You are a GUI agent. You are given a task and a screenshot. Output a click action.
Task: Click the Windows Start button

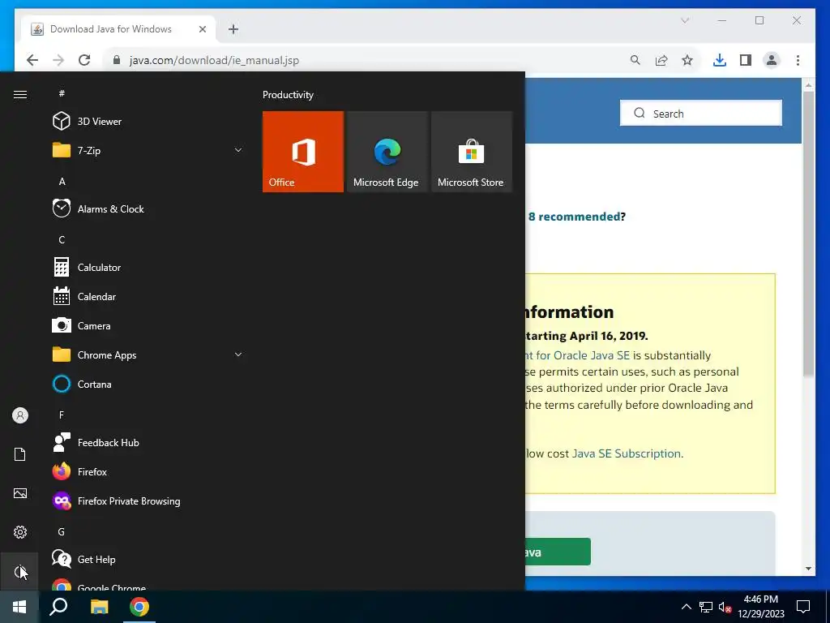[x=19, y=607]
